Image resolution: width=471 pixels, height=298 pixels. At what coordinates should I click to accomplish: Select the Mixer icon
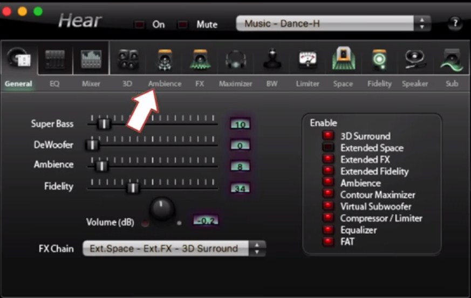click(x=91, y=59)
